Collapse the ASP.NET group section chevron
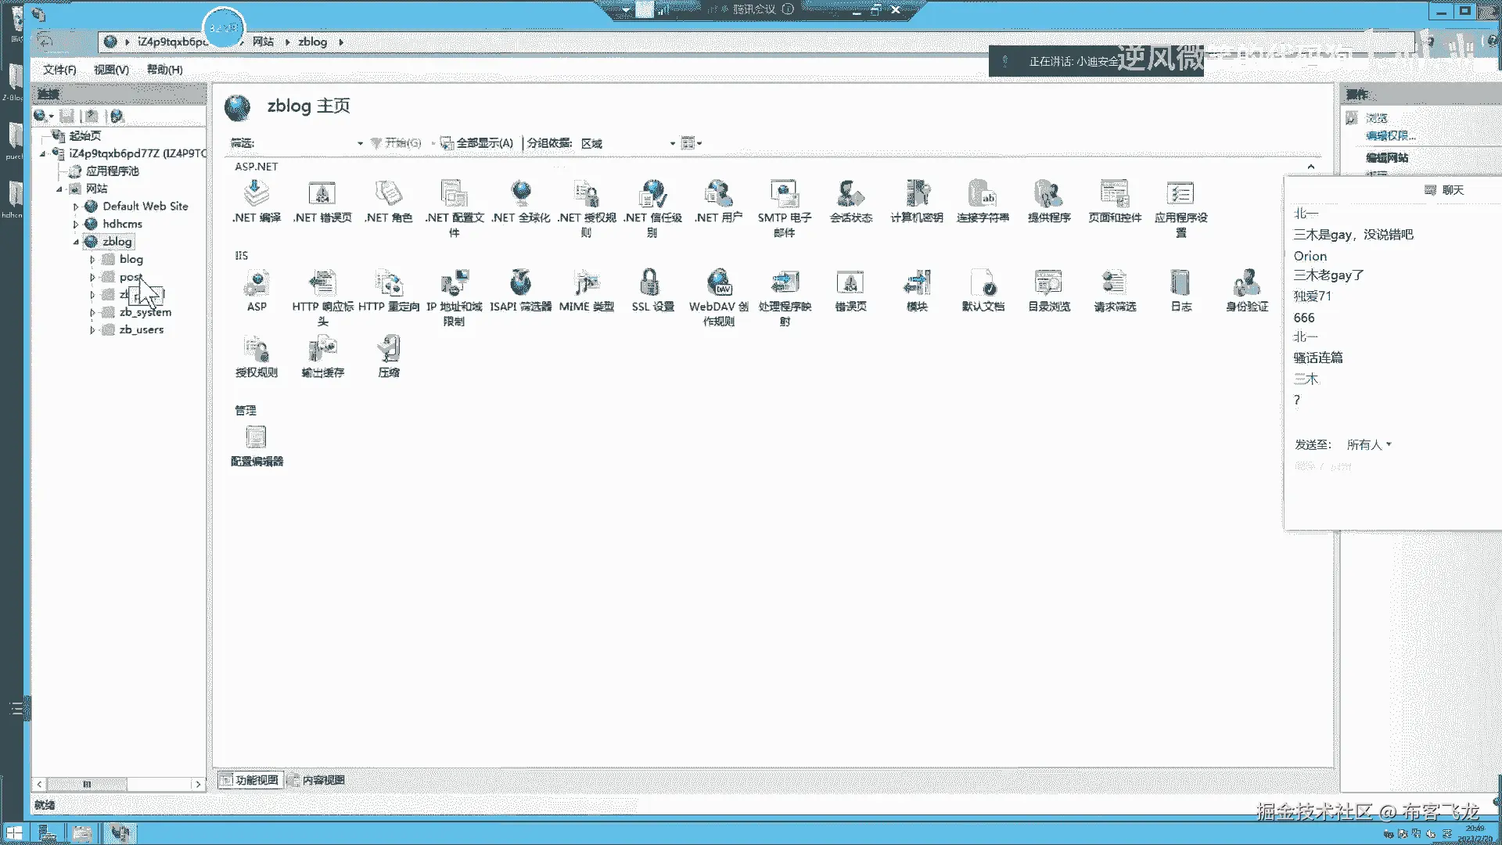1502x845 pixels. point(1311,167)
